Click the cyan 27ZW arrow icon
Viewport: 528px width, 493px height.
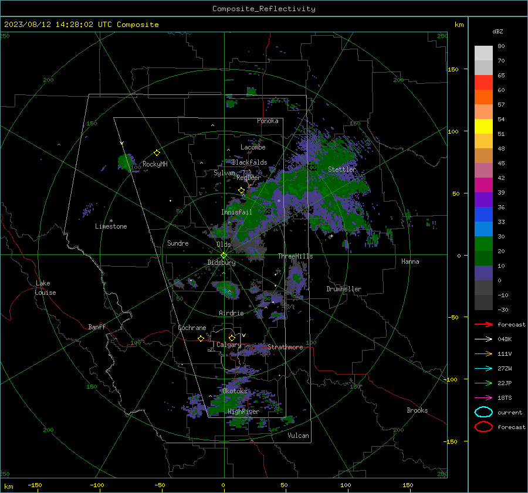483,369
